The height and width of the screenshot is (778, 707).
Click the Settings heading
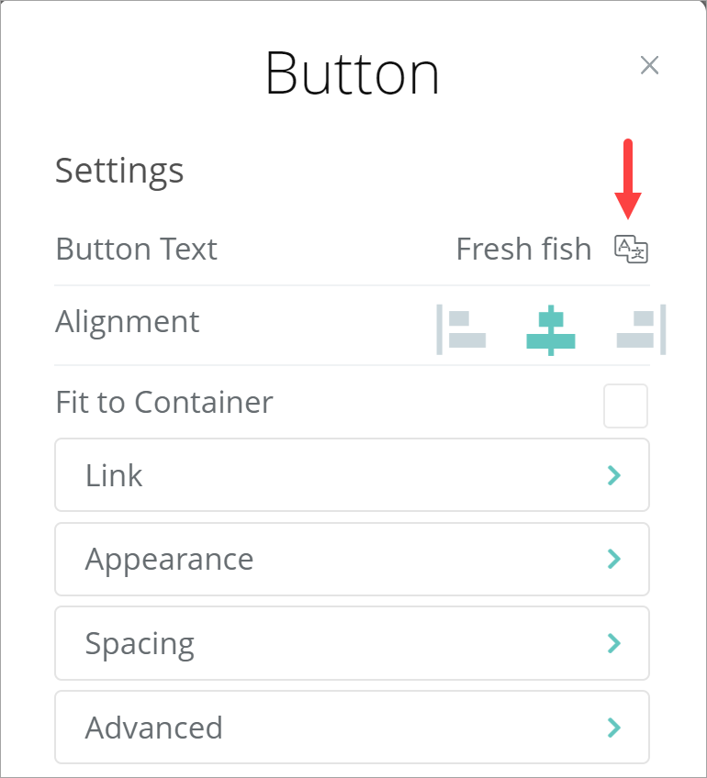pyautogui.click(x=119, y=171)
